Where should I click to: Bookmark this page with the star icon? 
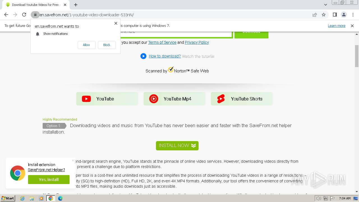[324, 15]
